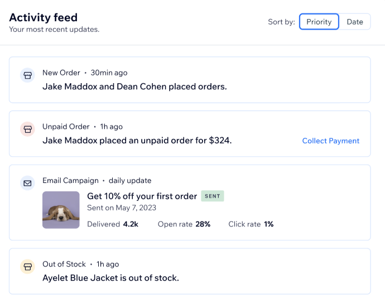This screenshot has width=385, height=300.
Task: Sort the feed by Priority
Action: click(x=319, y=22)
